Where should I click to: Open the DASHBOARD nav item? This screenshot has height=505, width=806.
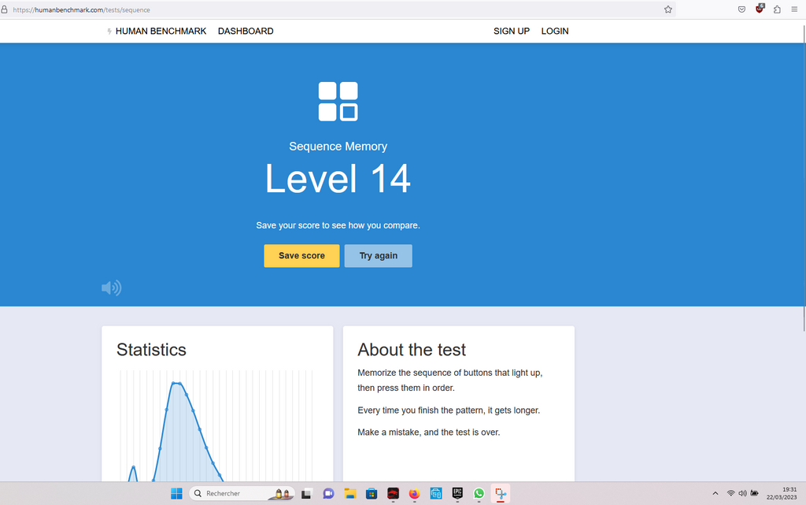pos(246,32)
